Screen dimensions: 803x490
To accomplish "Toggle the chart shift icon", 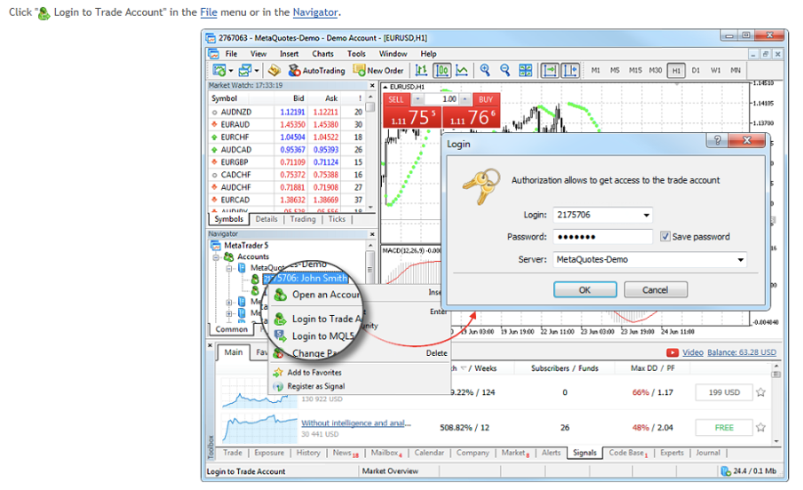I will coord(570,70).
